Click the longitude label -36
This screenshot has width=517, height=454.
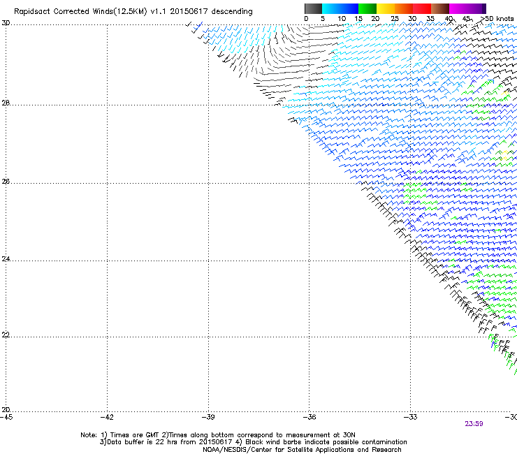pyautogui.click(x=310, y=417)
